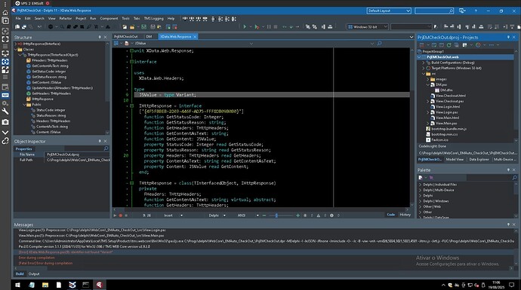The image size is (521, 290).
Task: Click the search icon in Palette panel
Action: (514, 178)
